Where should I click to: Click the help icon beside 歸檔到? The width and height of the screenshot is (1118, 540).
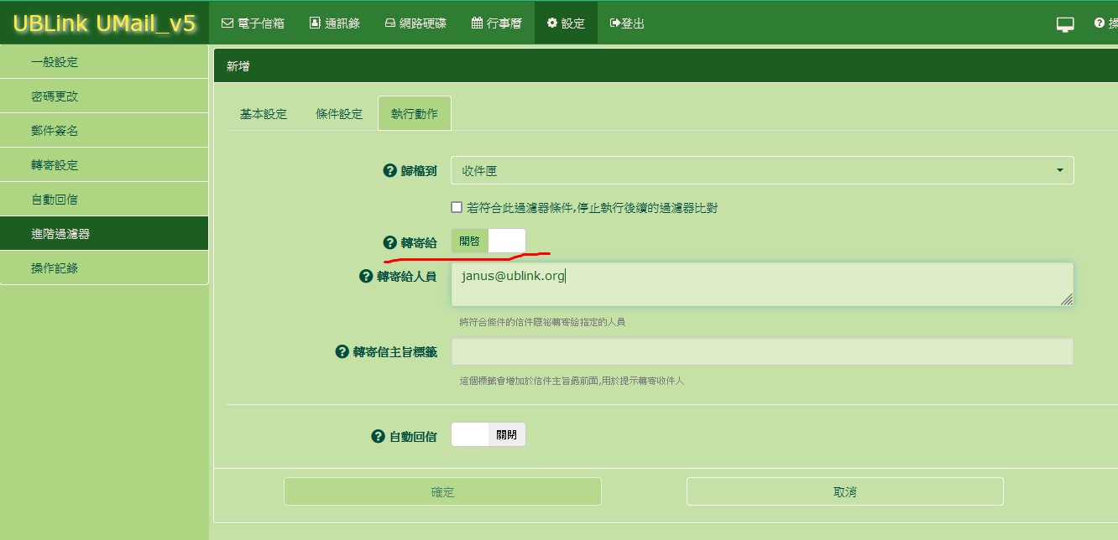389,170
